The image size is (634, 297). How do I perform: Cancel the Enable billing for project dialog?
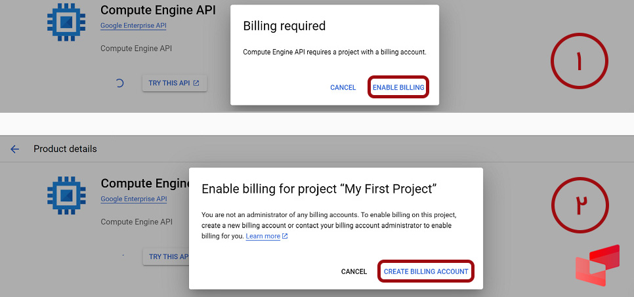coord(354,271)
